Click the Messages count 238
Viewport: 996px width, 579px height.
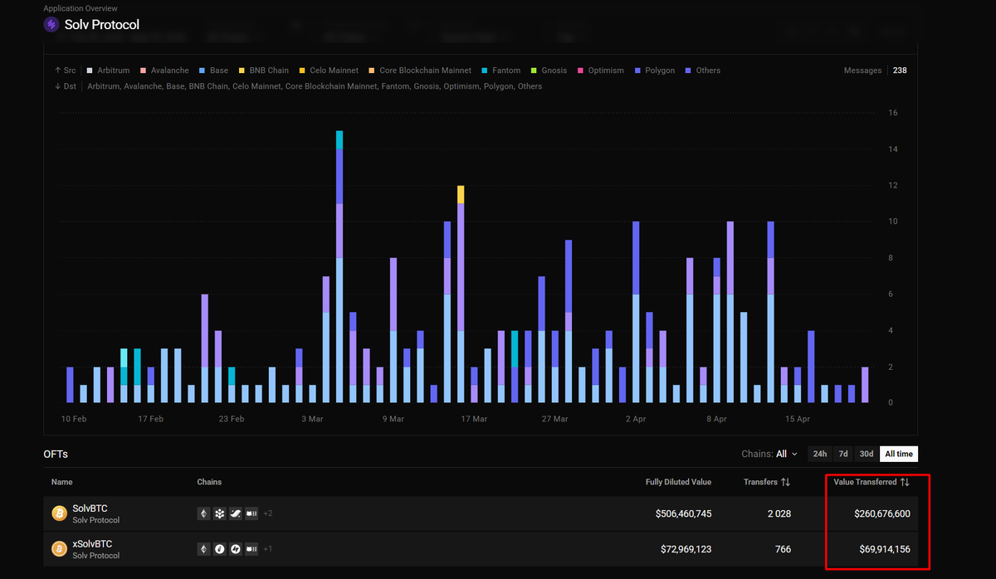tap(900, 71)
